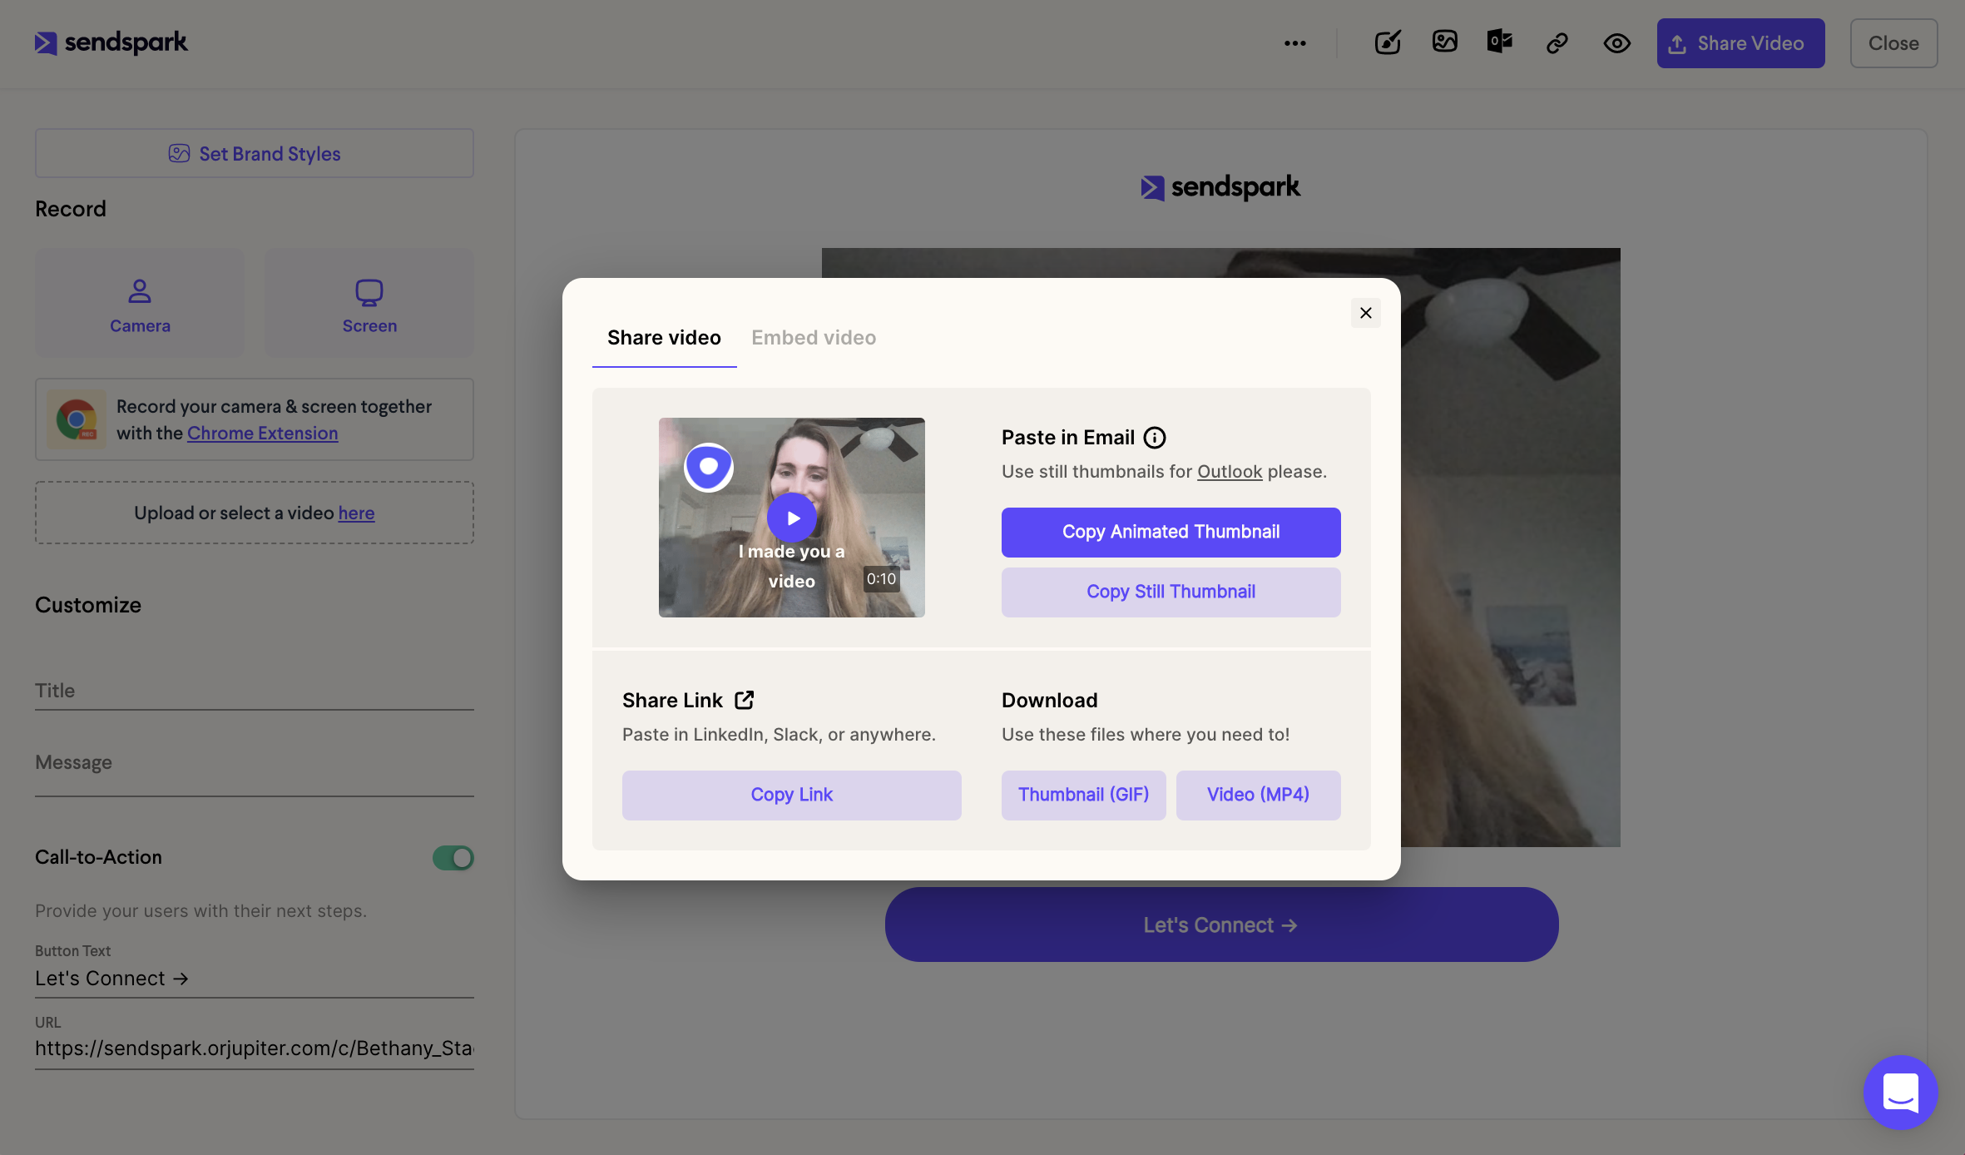Select the Share video tab

coord(664,337)
